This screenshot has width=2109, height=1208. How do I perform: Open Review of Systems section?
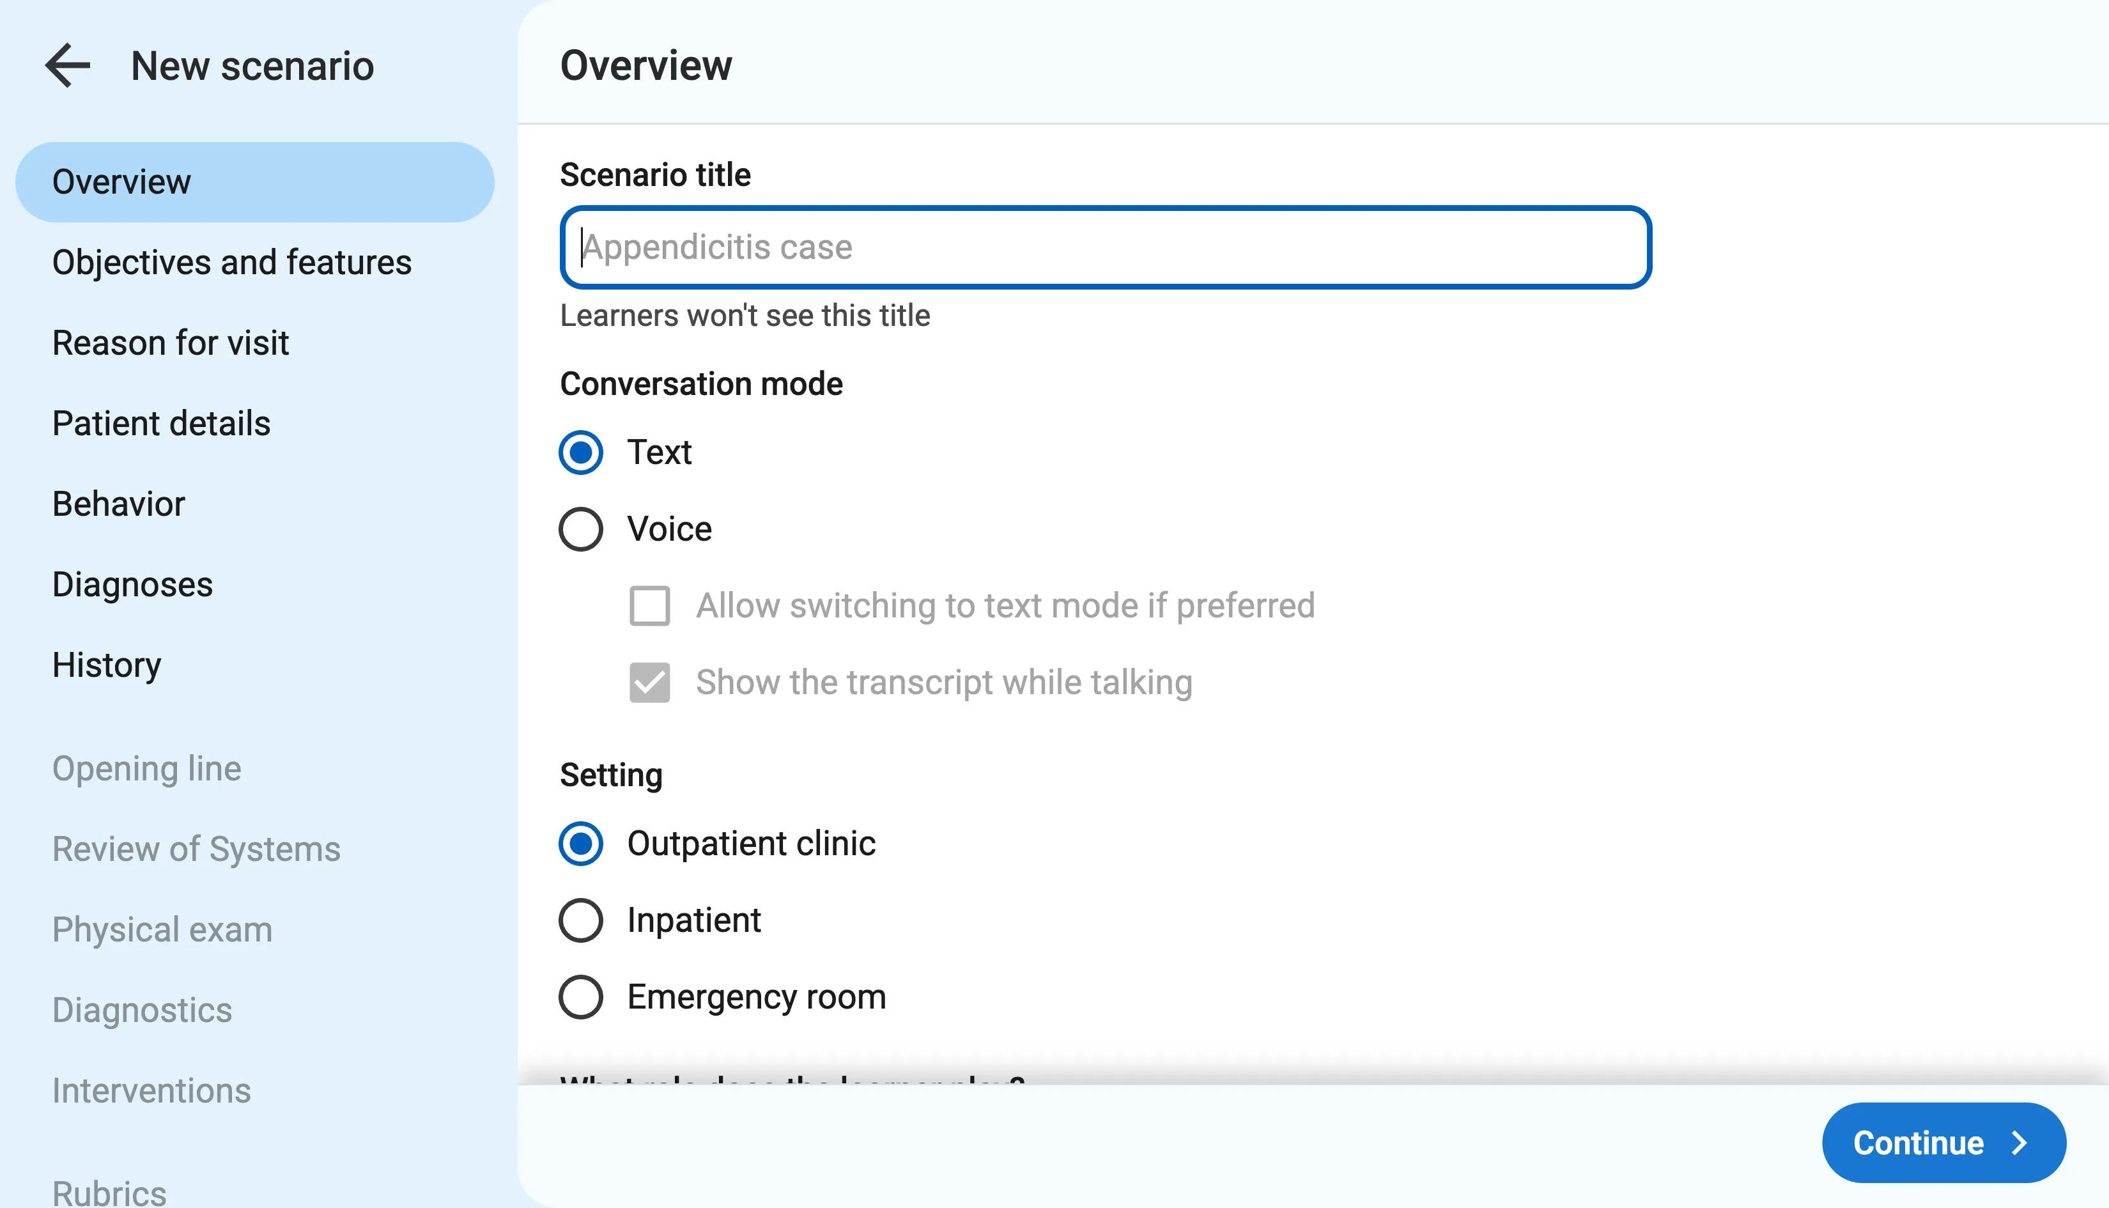coord(196,849)
